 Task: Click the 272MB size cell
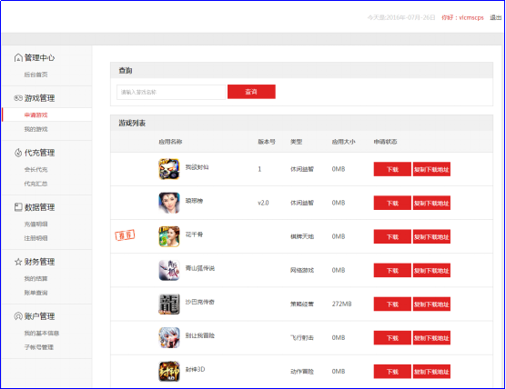pyautogui.click(x=342, y=304)
